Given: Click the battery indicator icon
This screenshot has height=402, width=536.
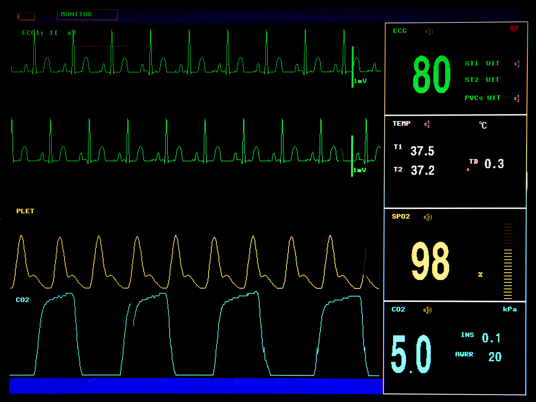Looking at the screenshot, I should click(26, 16).
